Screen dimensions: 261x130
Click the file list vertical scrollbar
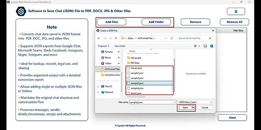[x=174, y=76]
